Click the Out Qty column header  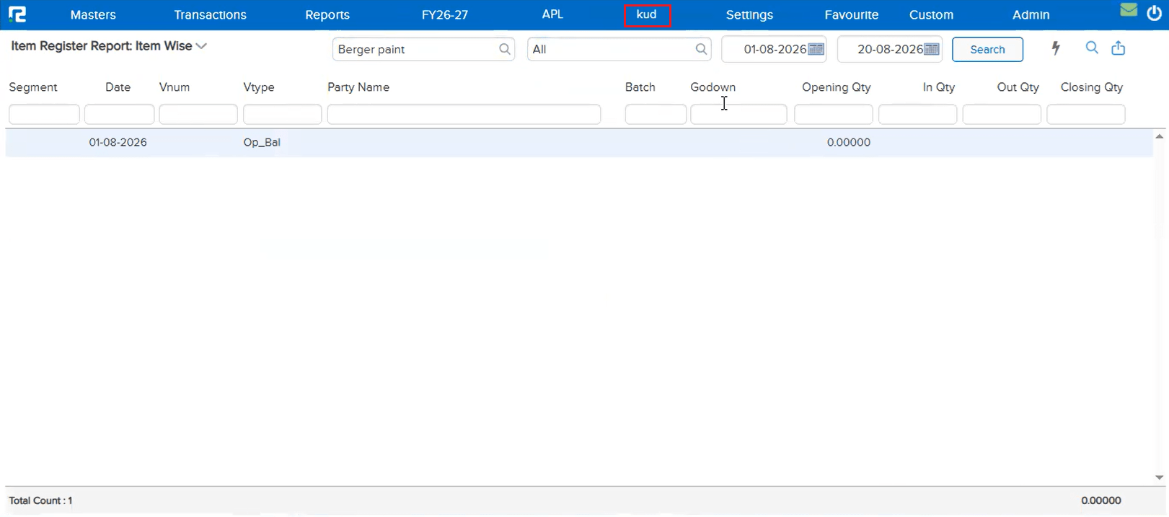tap(1018, 87)
